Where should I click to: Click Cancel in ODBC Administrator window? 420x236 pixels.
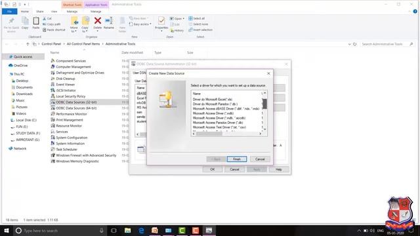[x=234, y=169]
